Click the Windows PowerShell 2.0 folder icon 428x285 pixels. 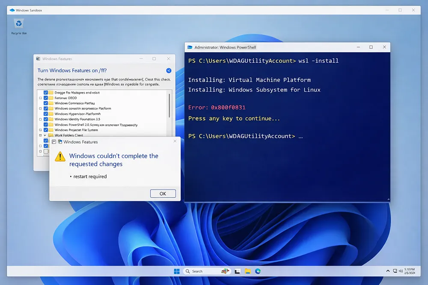click(x=51, y=124)
